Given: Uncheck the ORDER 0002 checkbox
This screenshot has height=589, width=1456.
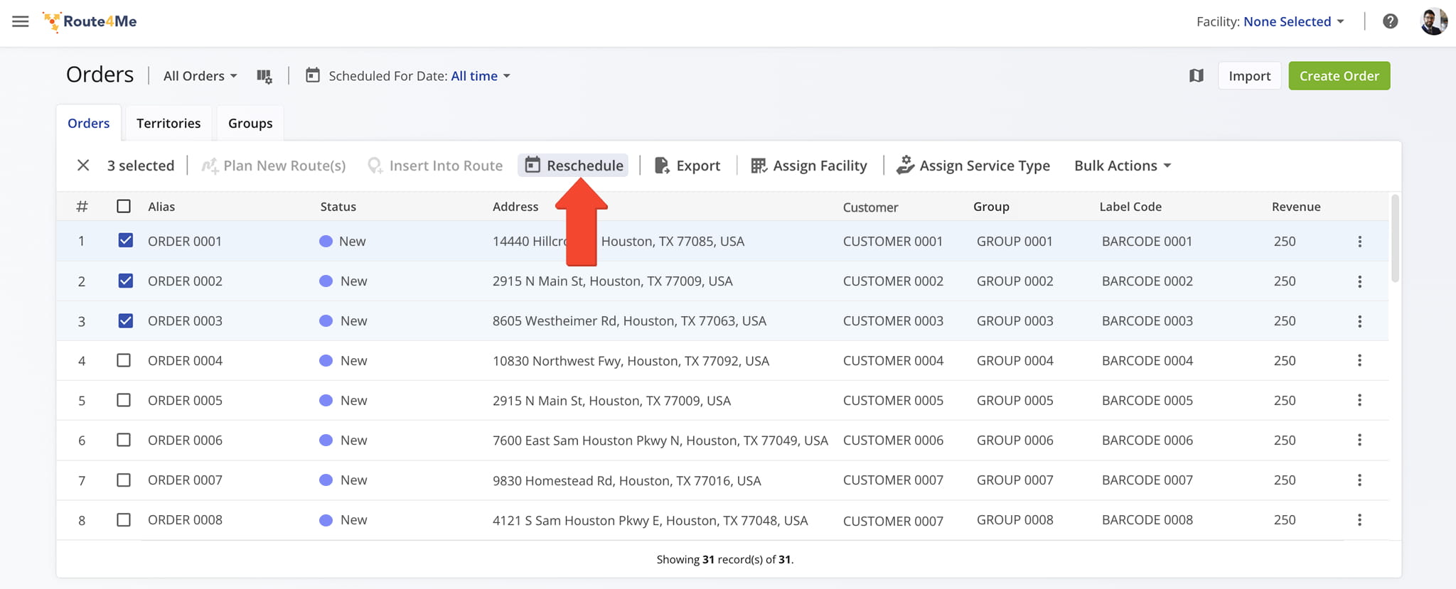Looking at the screenshot, I should (x=126, y=281).
